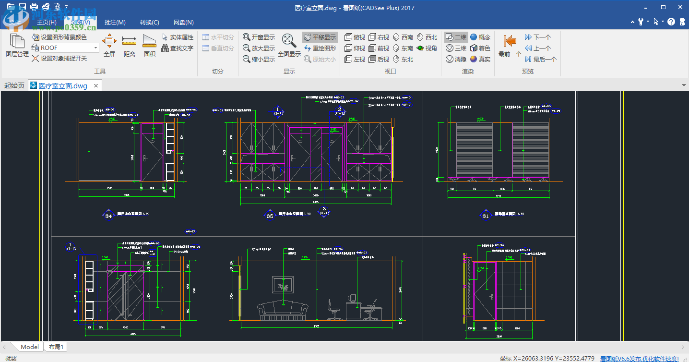The height and width of the screenshot is (362, 689).
Task: Open the 批注(M) ribbon tab
Action: [x=115, y=22]
